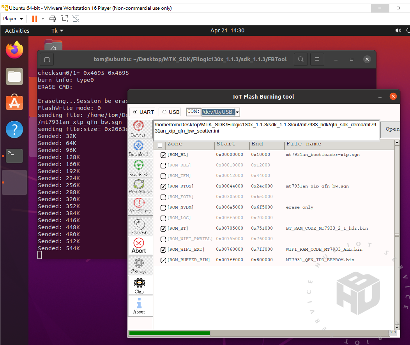The width and height of the screenshot is (410, 345).
Task: Click the Refresh tool icon
Action: pyautogui.click(x=139, y=227)
